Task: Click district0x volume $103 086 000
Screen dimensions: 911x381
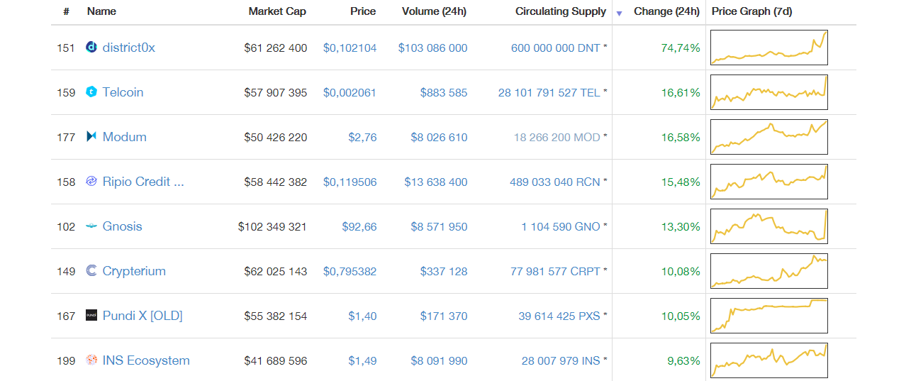Action: 433,48
